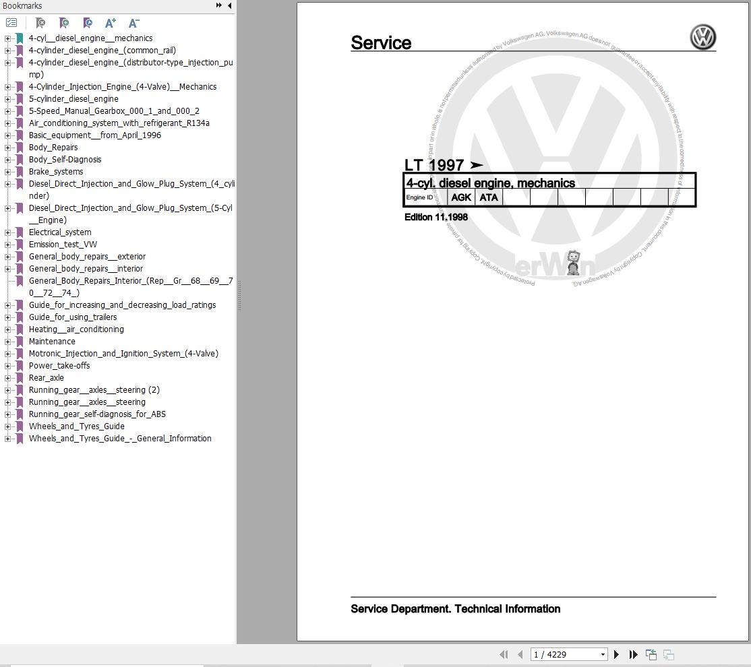The height and width of the screenshot is (667, 751).
Task: Select the Body_Repairs bookmark
Action: pyautogui.click(x=53, y=148)
